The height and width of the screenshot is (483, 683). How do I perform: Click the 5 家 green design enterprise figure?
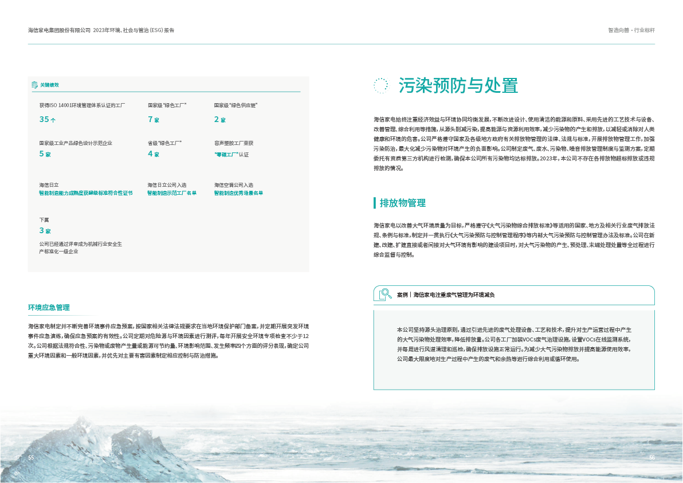coord(45,154)
